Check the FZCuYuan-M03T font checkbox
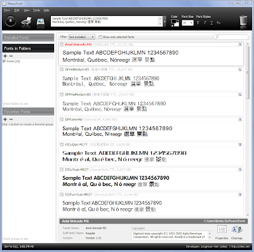The image size is (254, 252). pyautogui.click(x=62, y=169)
